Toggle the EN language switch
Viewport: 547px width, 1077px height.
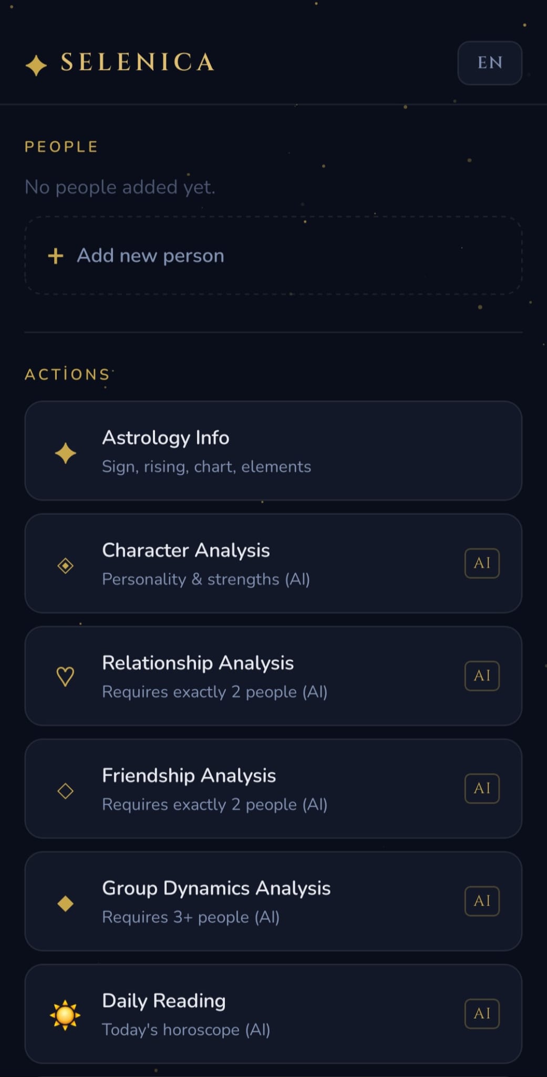coord(490,63)
